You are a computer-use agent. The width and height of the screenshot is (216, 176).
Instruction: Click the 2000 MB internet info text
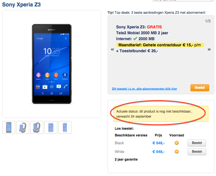tap(146, 39)
